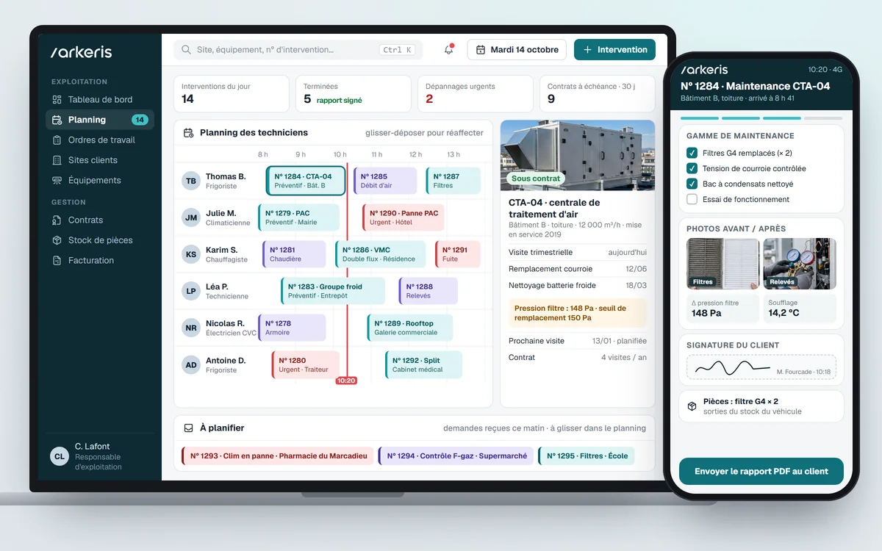Click the Ordres de travail sidebar icon

click(57, 140)
